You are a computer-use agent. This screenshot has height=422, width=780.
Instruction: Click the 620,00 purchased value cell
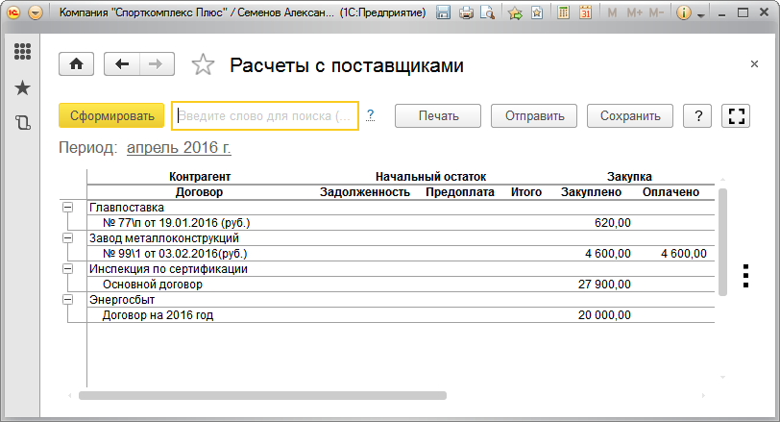(x=612, y=223)
